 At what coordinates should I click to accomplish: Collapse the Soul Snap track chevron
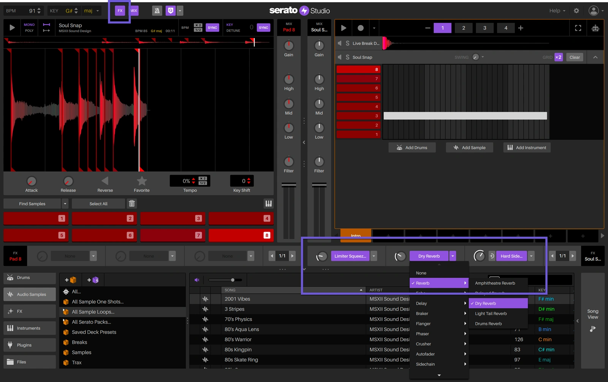pyautogui.click(x=595, y=57)
